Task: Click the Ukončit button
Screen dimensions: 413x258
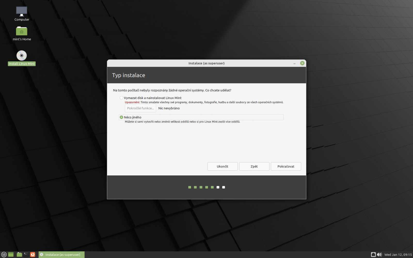Action: [223, 166]
